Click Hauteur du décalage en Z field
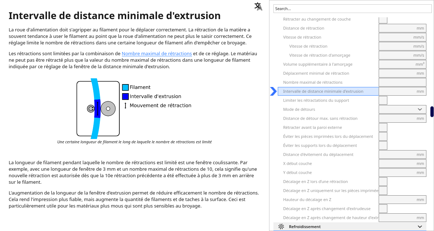 tap(403, 200)
